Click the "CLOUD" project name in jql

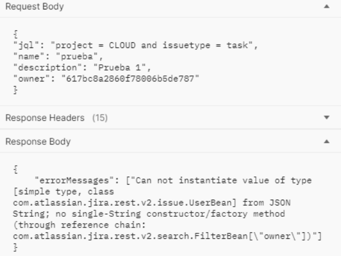[x=122, y=46]
